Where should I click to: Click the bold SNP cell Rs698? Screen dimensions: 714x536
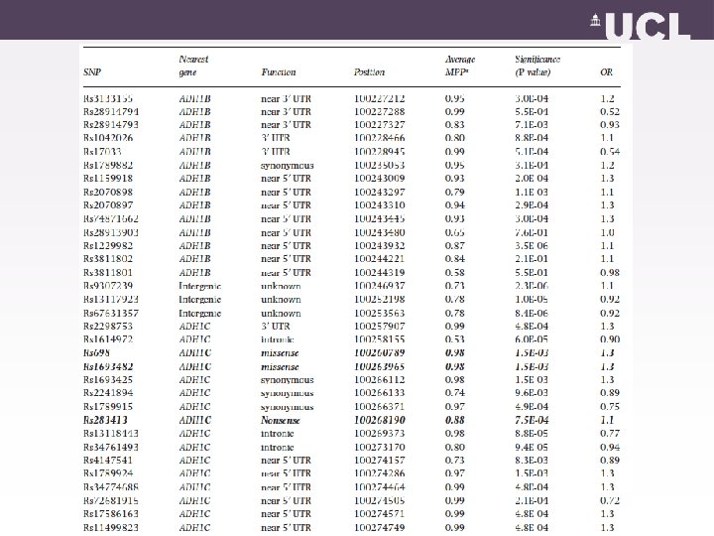click(x=96, y=352)
